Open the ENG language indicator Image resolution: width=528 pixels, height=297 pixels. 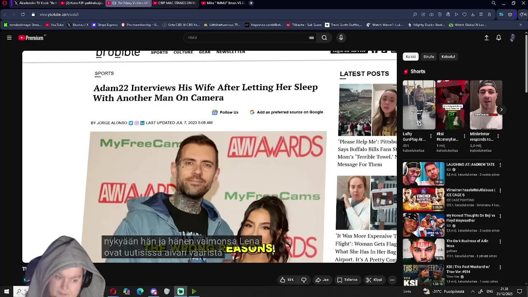click(490, 292)
